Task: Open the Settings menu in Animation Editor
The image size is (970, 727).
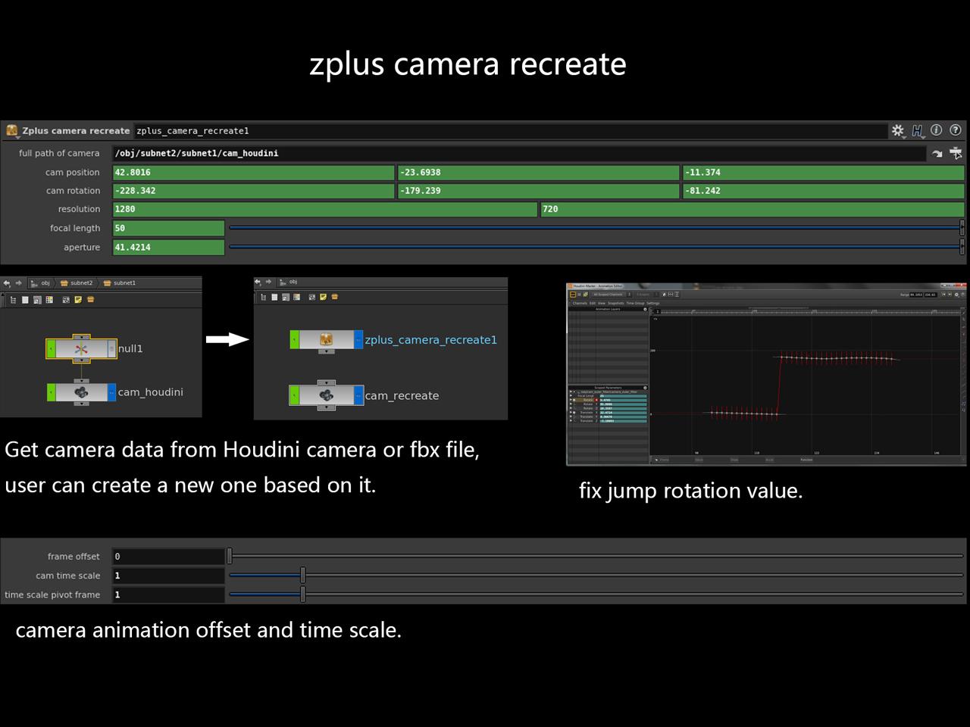Action: coord(653,303)
